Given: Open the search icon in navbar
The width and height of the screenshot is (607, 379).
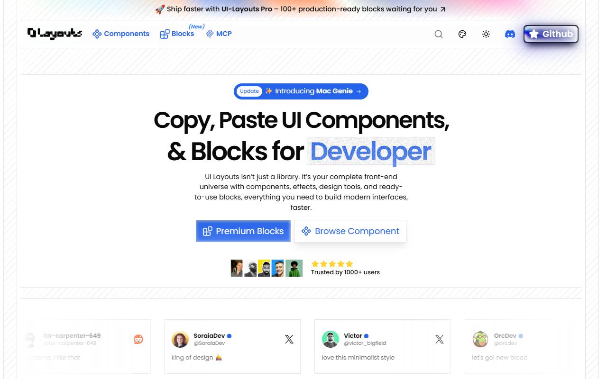Looking at the screenshot, I should click(439, 34).
